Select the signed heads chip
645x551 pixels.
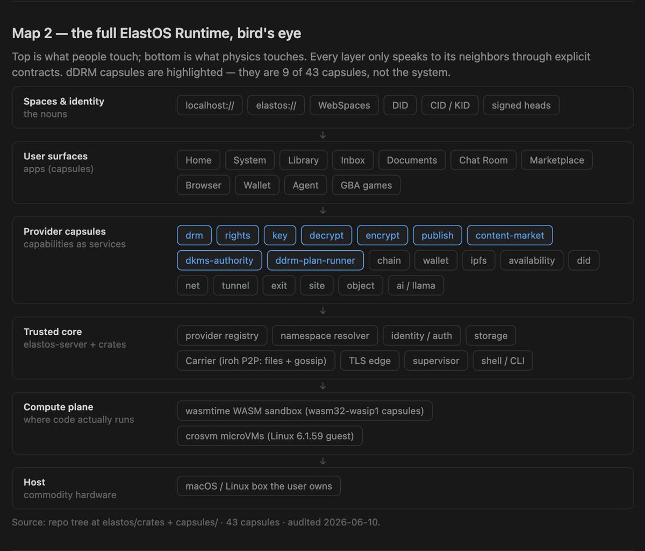pos(521,105)
